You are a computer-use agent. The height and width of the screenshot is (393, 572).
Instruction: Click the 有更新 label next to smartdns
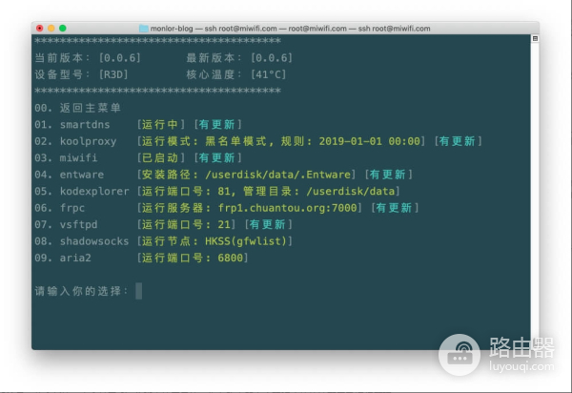pyautogui.click(x=218, y=125)
